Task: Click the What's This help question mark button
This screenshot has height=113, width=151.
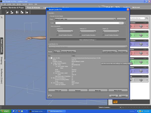Action: point(50,96)
